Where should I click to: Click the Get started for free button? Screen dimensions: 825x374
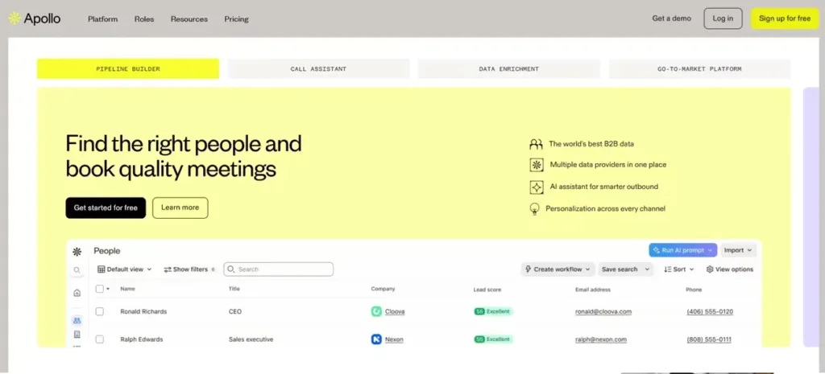106,208
